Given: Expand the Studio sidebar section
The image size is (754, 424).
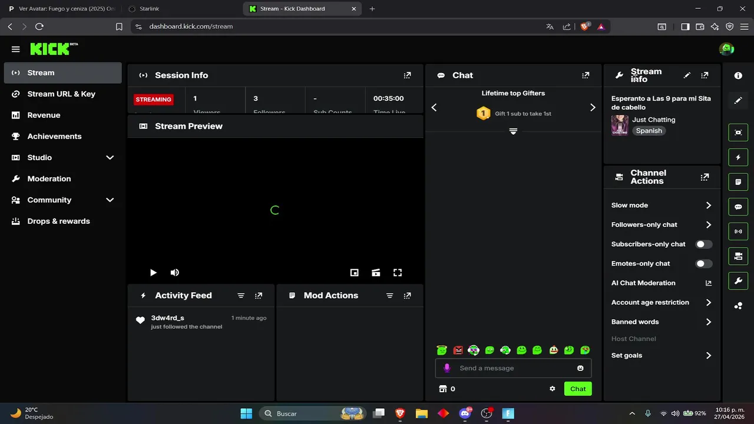Looking at the screenshot, I should tap(110, 157).
